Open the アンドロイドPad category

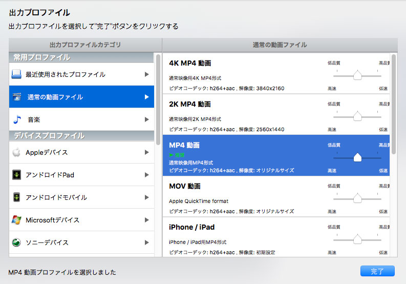tap(81, 175)
